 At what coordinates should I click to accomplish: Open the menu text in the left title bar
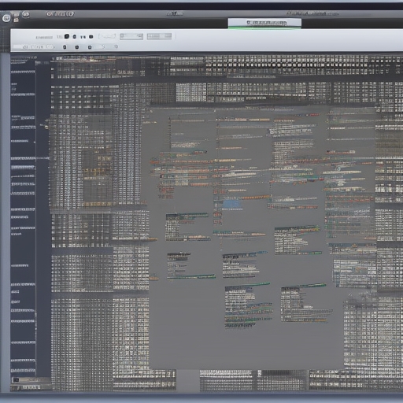pos(60,13)
